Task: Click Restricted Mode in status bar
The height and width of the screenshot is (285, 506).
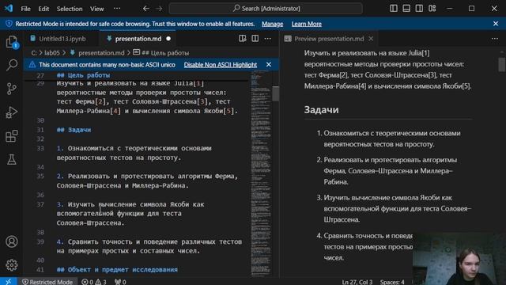Action: tap(47, 282)
